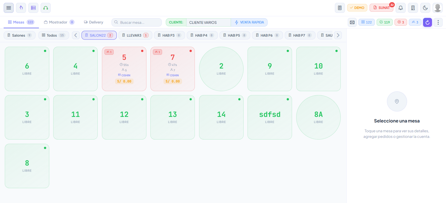Image resolution: width=446 pixels, height=203 pixels.
Task: Open the three-dot more options menu
Action: click(438, 22)
